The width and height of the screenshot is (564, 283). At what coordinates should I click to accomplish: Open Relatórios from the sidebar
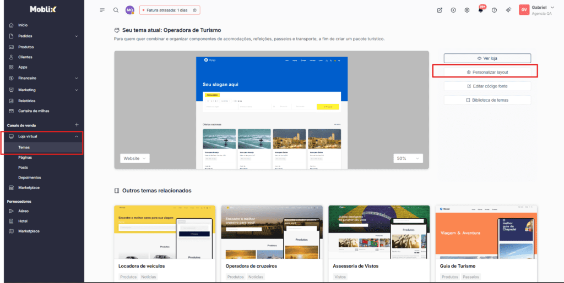point(27,101)
